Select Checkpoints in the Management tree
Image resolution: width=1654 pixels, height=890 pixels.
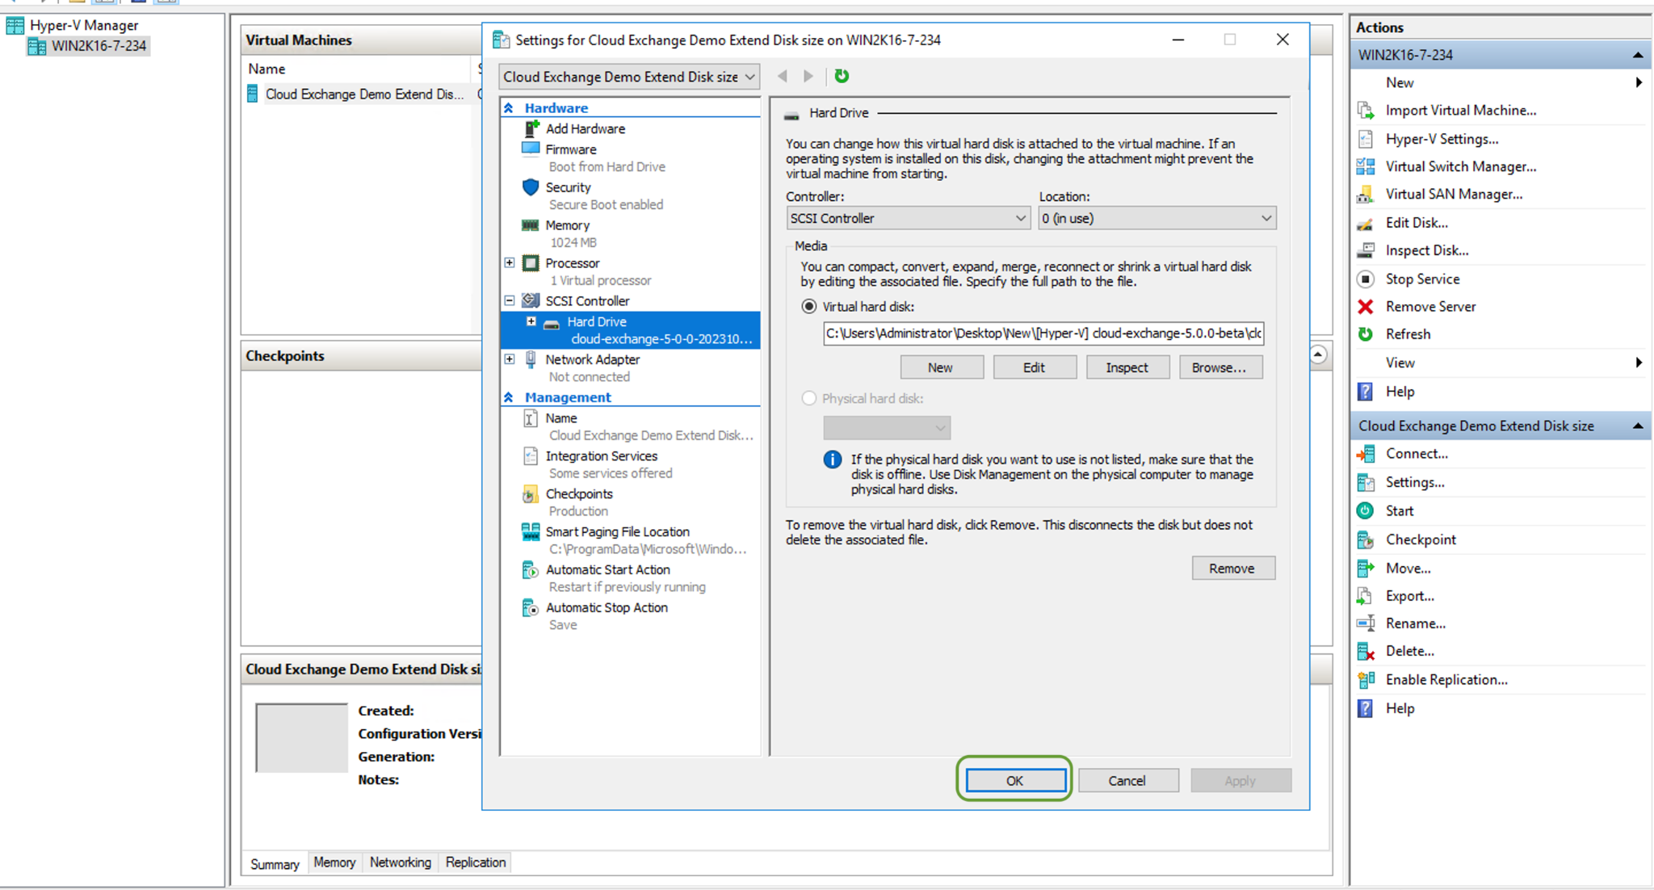(578, 494)
